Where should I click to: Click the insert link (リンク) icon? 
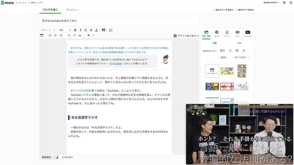tap(42, 36)
